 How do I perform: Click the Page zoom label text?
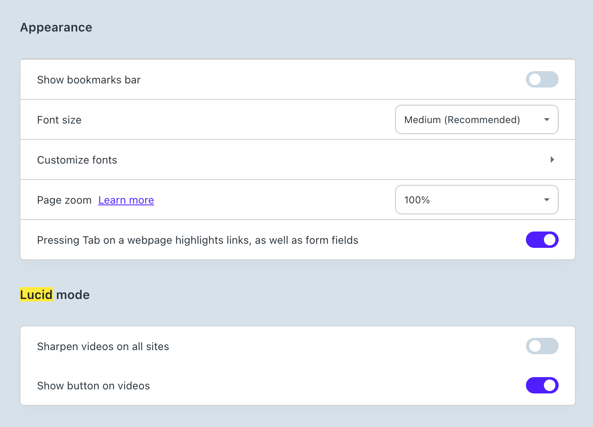pyautogui.click(x=64, y=200)
